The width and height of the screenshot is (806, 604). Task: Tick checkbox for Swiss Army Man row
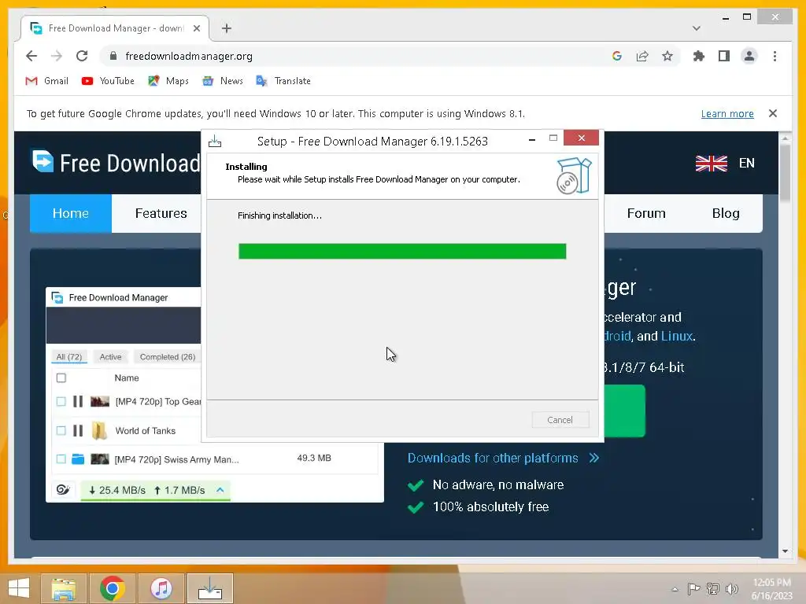point(61,459)
